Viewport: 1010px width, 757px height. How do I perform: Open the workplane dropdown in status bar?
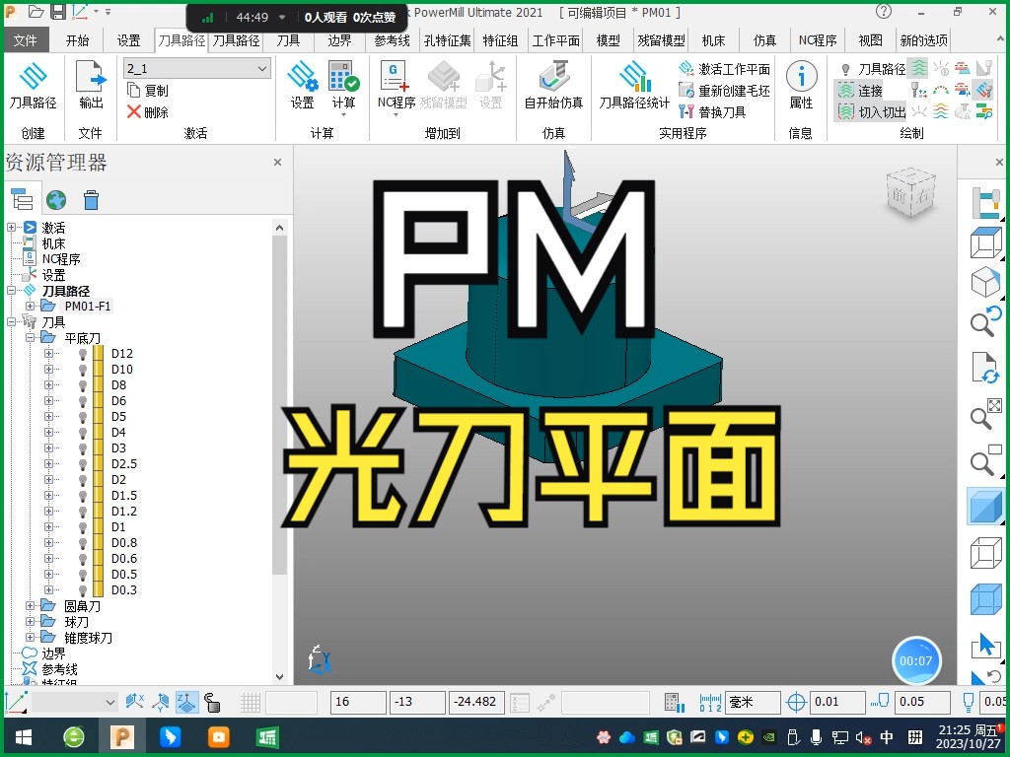tap(110, 702)
